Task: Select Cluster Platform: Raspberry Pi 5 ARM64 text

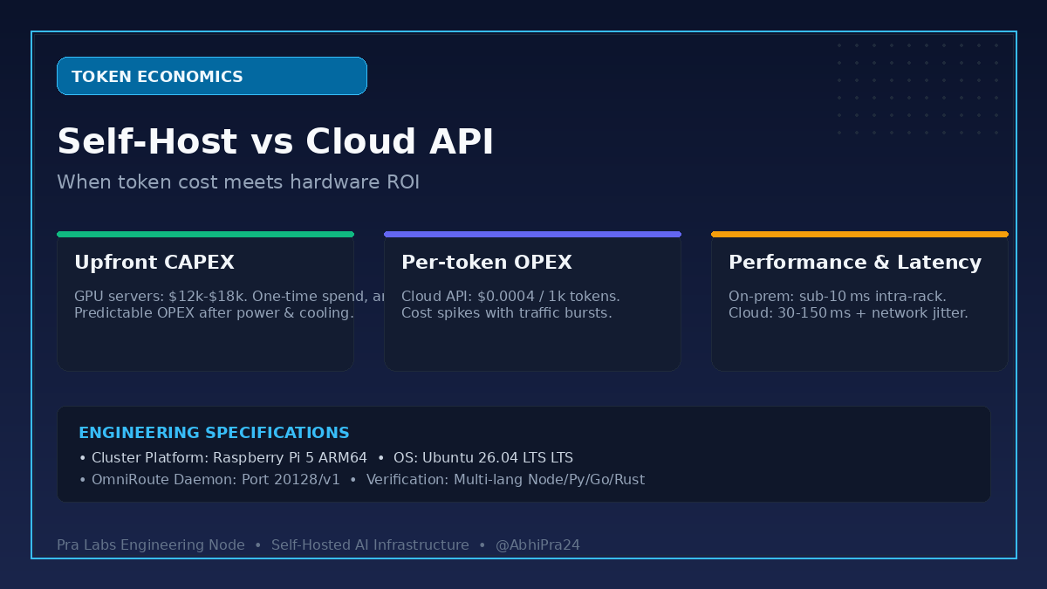Action: tap(229, 458)
